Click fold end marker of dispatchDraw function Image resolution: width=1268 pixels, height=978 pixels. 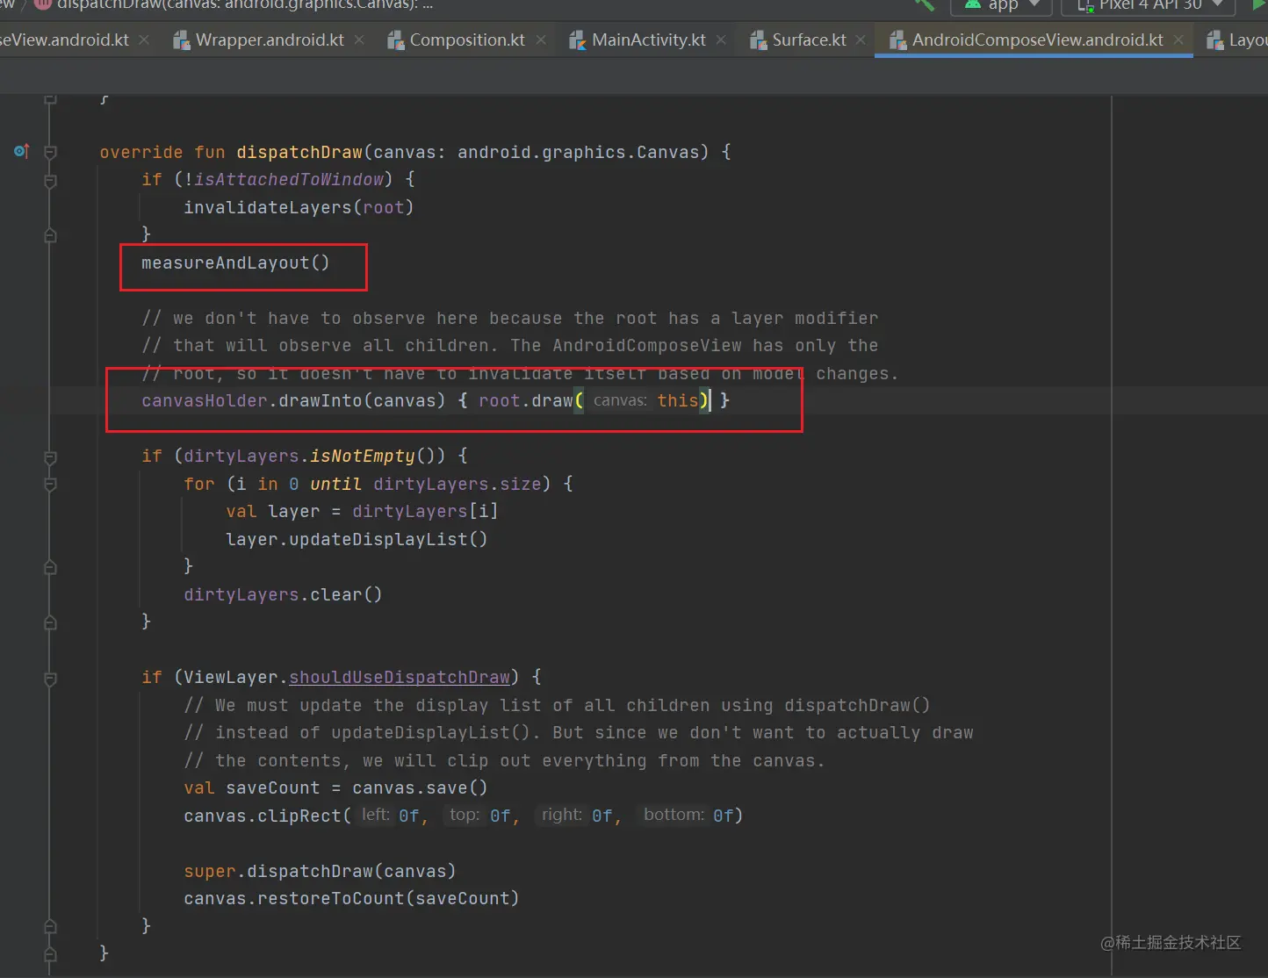[50, 953]
